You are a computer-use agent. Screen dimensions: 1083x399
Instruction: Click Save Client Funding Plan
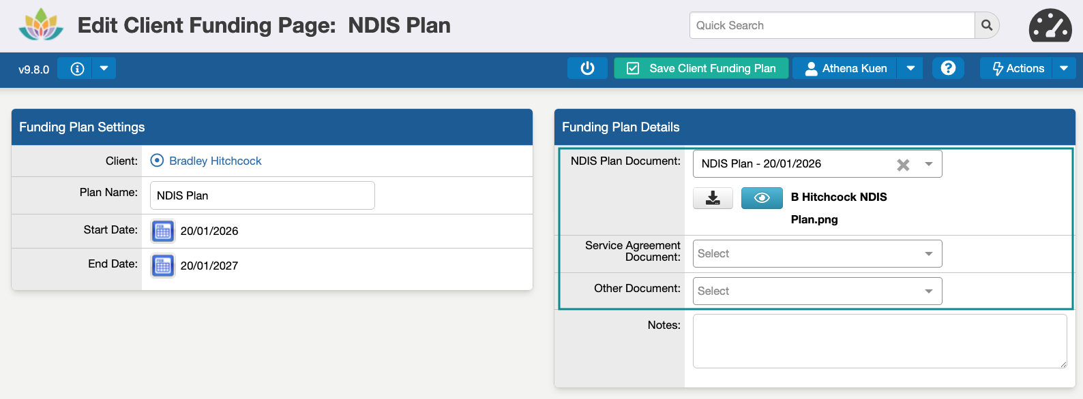coord(701,68)
